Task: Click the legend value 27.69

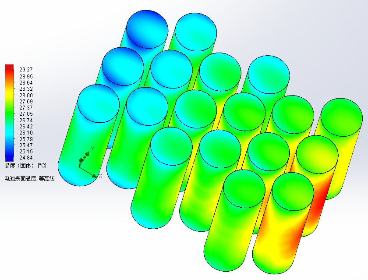Action: 26,101
